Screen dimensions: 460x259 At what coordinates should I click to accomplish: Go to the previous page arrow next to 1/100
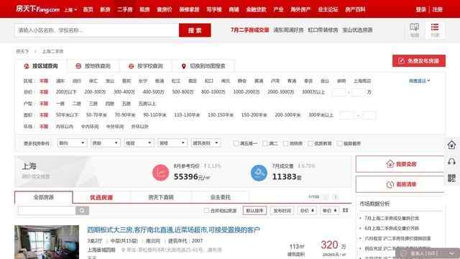point(326,197)
